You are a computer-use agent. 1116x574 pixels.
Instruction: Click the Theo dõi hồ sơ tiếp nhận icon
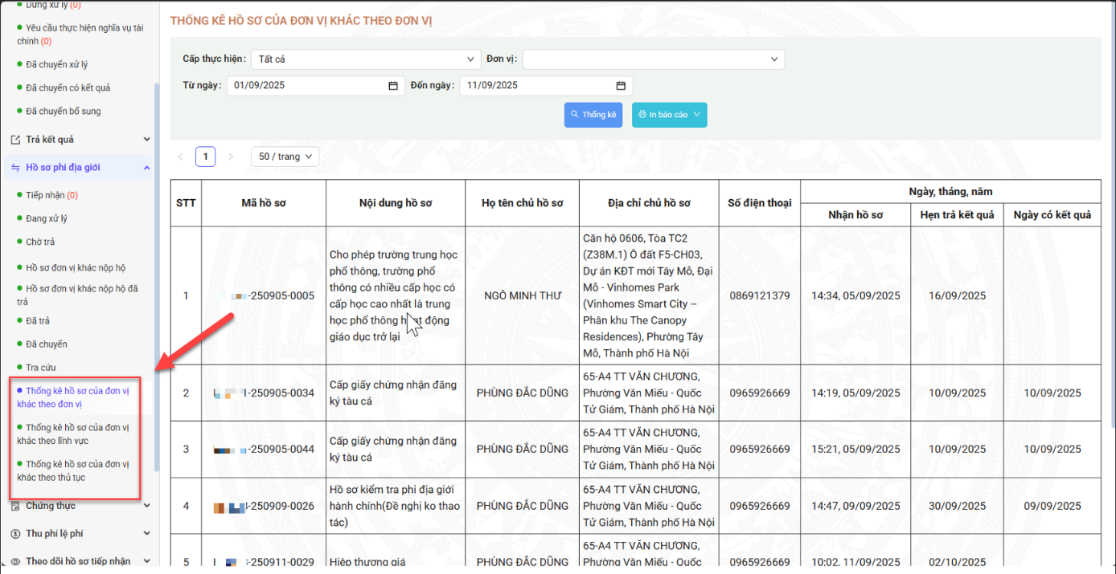tap(15, 561)
